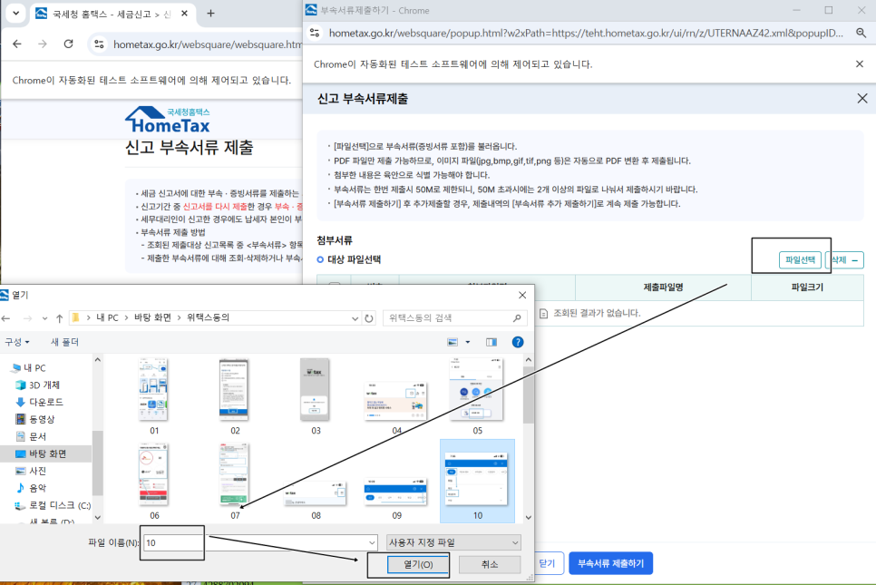
Task: Expand the chevron after 바탕 화면 in path
Action: point(180,318)
